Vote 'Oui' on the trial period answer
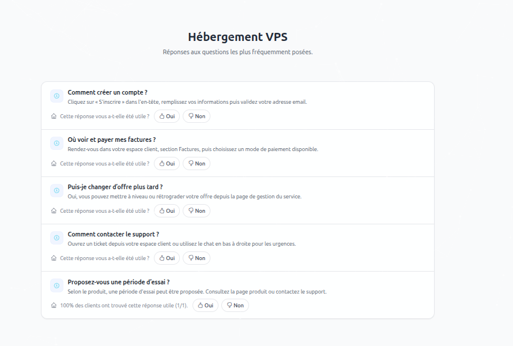Image resolution: width=513 pixels, height=346 pixels. click(205, 306)
